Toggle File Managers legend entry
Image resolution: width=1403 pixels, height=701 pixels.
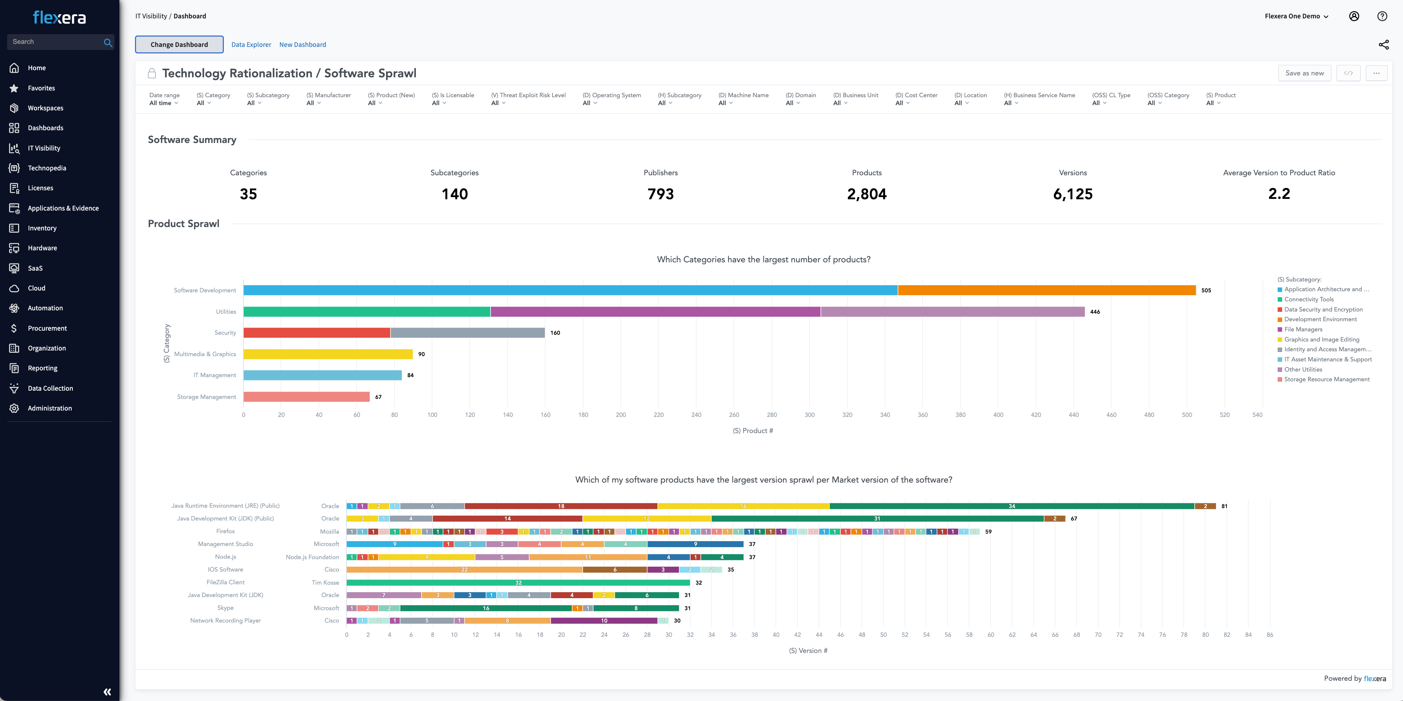click(1299, 329)
